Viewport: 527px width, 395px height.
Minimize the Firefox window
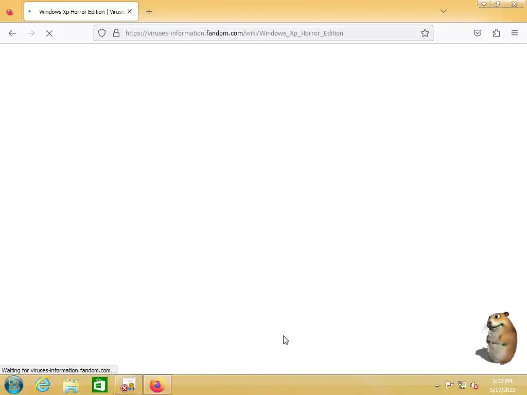pos(484,4)
